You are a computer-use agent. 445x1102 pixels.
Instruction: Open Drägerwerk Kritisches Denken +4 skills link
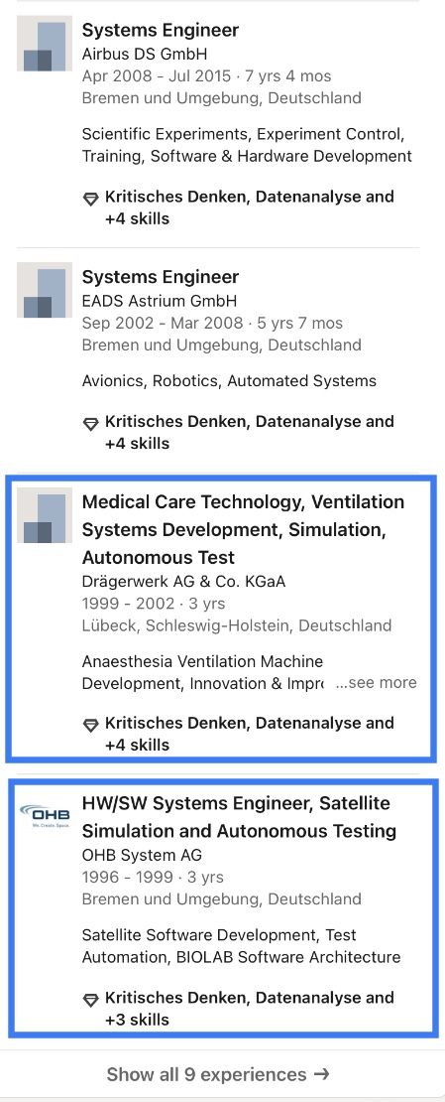click(x=249, y=733)
